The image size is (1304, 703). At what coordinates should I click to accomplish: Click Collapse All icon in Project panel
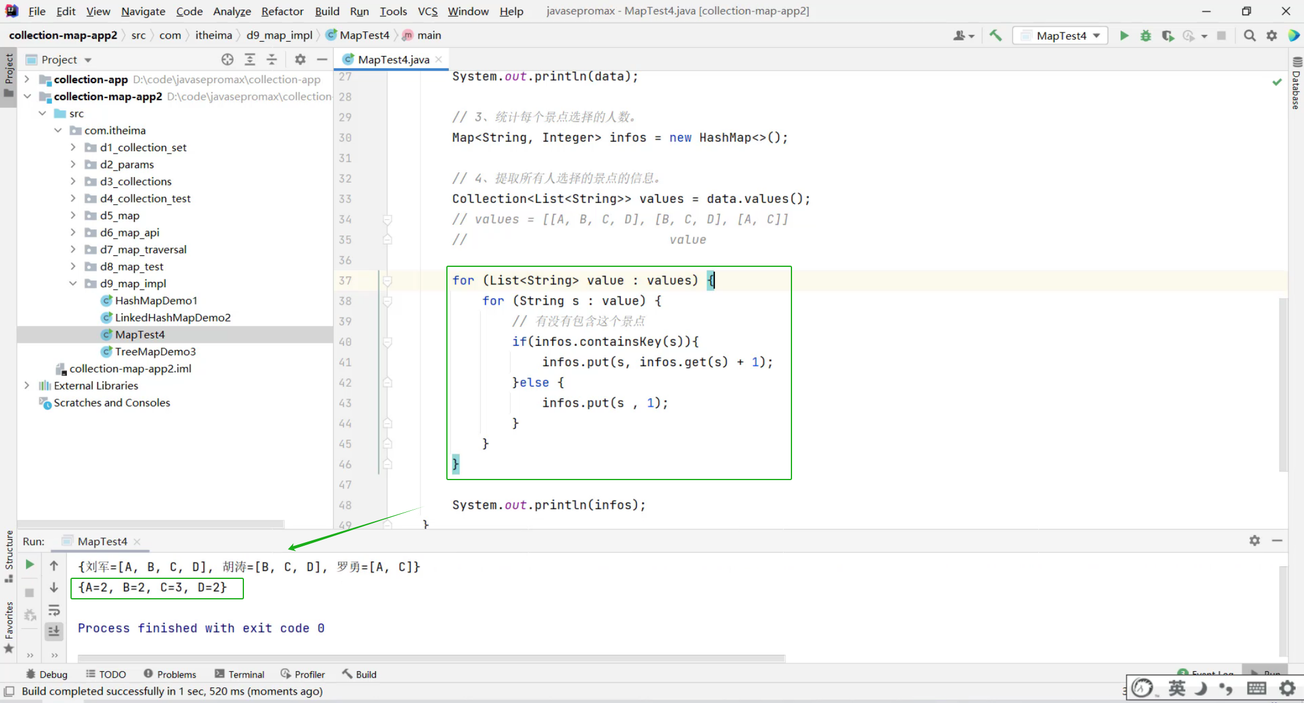coord(272,59)
